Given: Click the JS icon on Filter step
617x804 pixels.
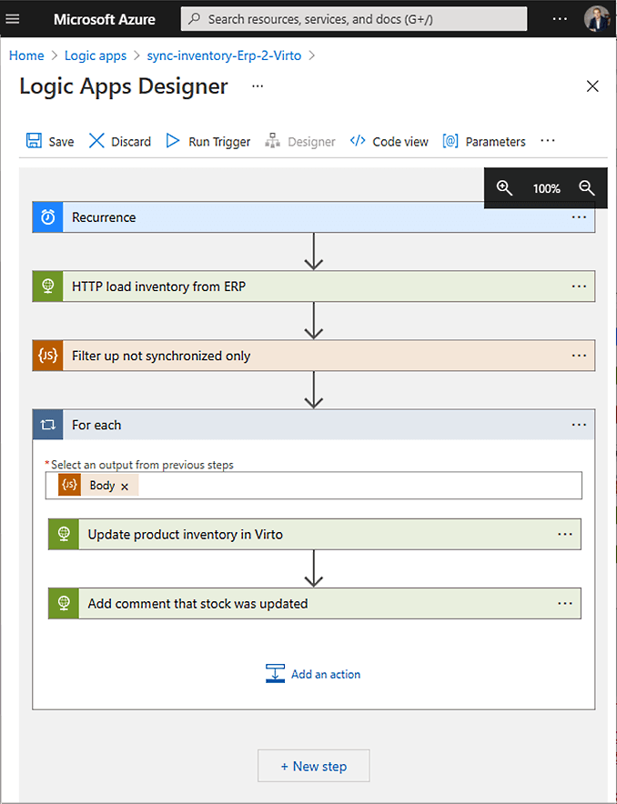Looking at the screenshot, I should pyautogui.click(x=47, y=356).
